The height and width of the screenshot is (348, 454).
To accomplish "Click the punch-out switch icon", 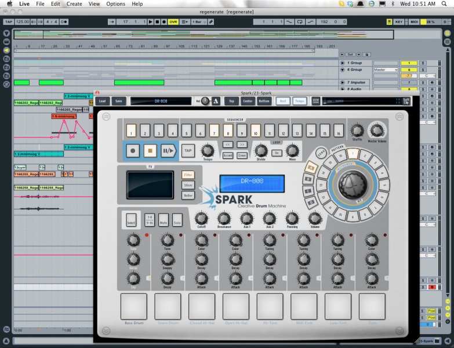I will tap(310, 21).
